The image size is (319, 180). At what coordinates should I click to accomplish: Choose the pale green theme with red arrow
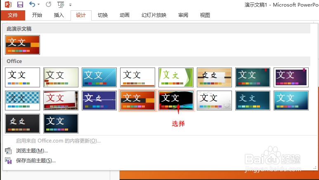pyautogui.click(x=61, y=77)
